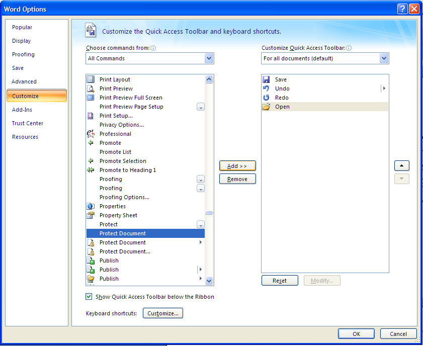Select the Proofing Options... command
Viewport: 423px width, 346px height.
click(x=145, y=197)
